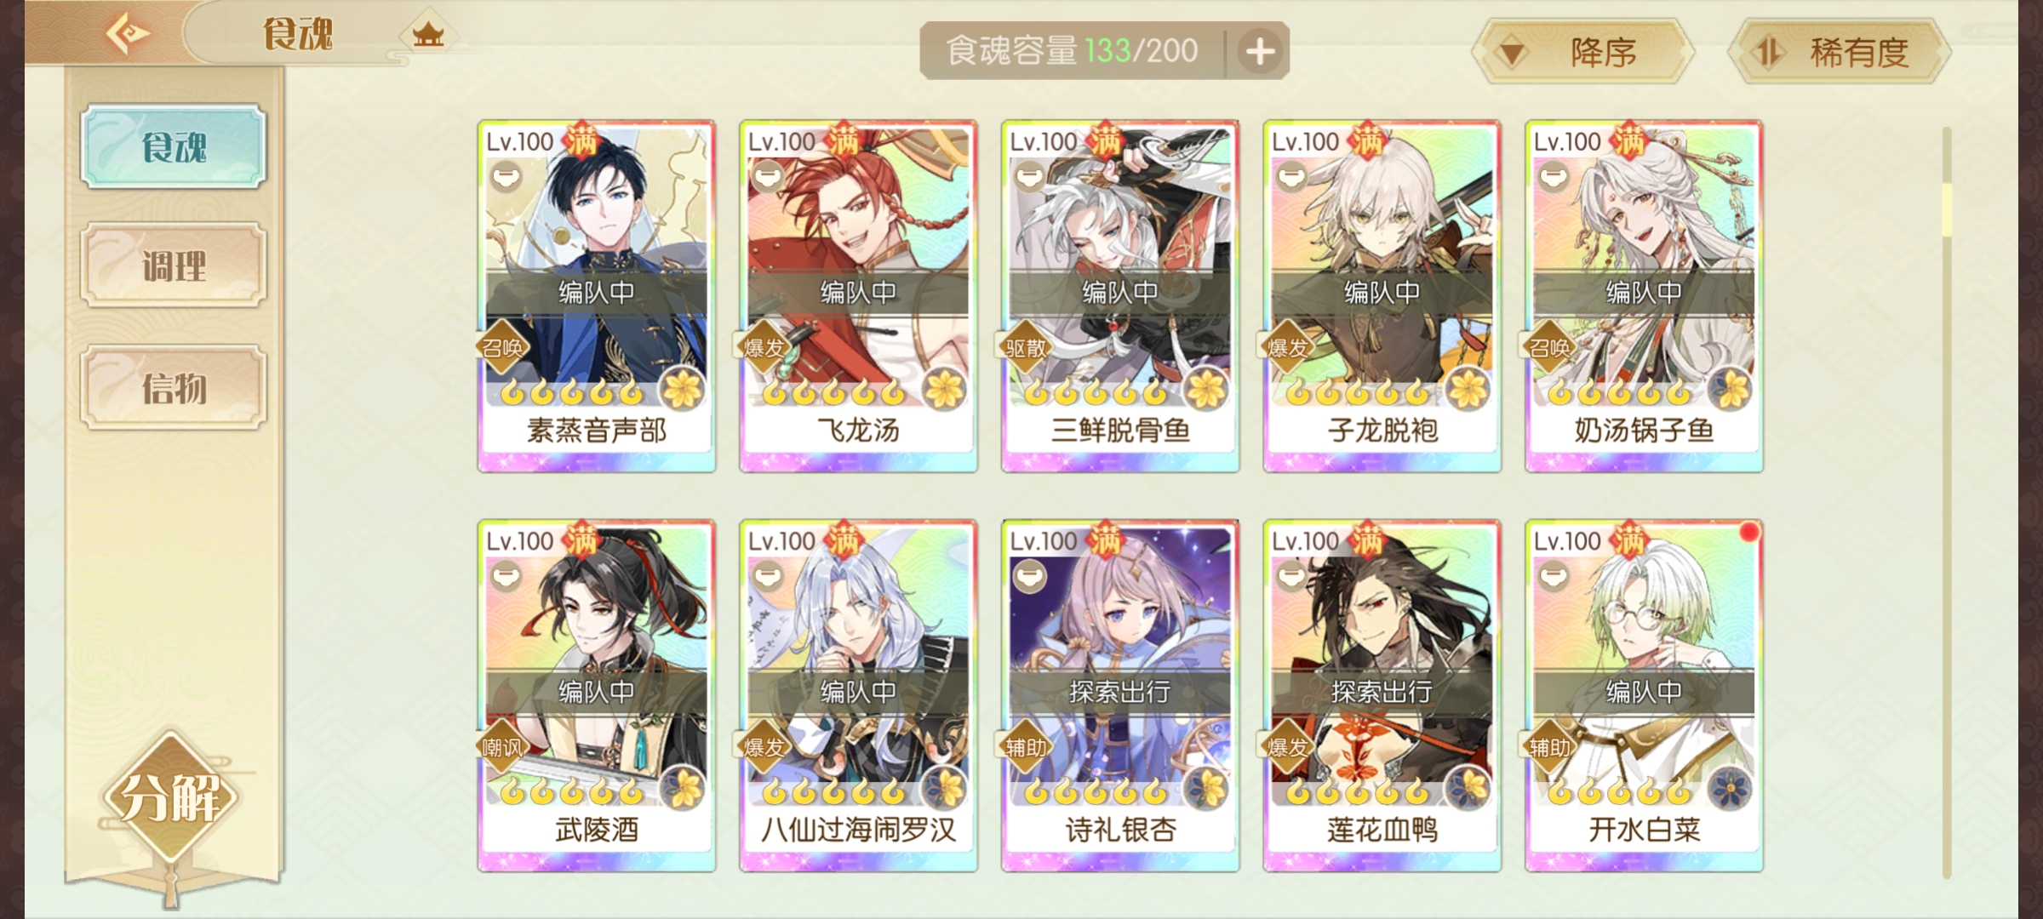Switch to the 调理 tab
The height and width of the screenshot is (919, 2043).
point(174,265)
